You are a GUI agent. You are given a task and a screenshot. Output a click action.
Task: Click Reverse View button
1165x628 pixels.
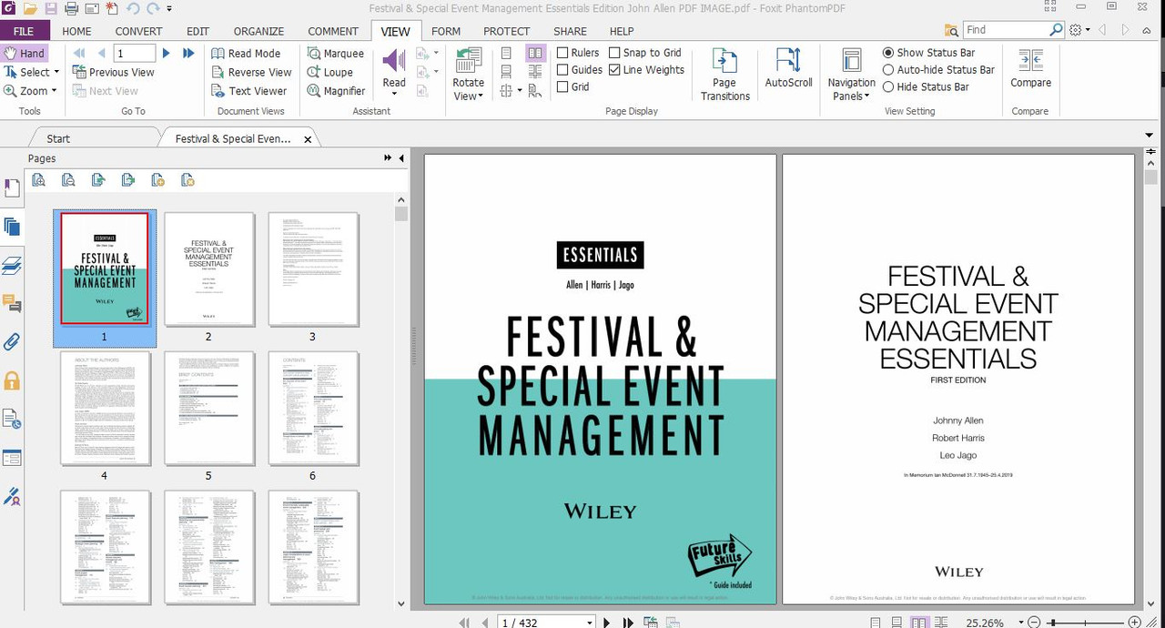click(x=251, y=73)
